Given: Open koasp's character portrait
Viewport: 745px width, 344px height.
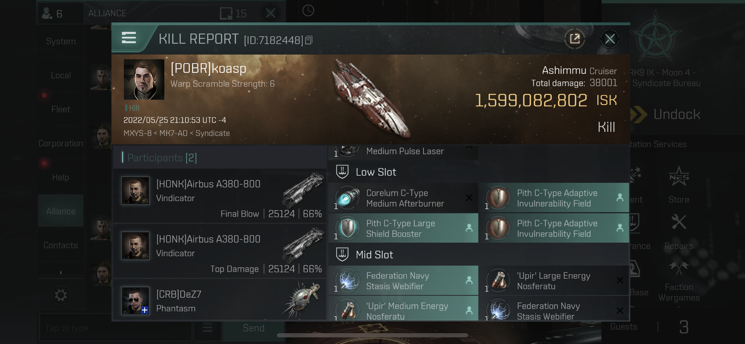Looking at the screenshot, I should pyautogui.click(x=144, y=79).
